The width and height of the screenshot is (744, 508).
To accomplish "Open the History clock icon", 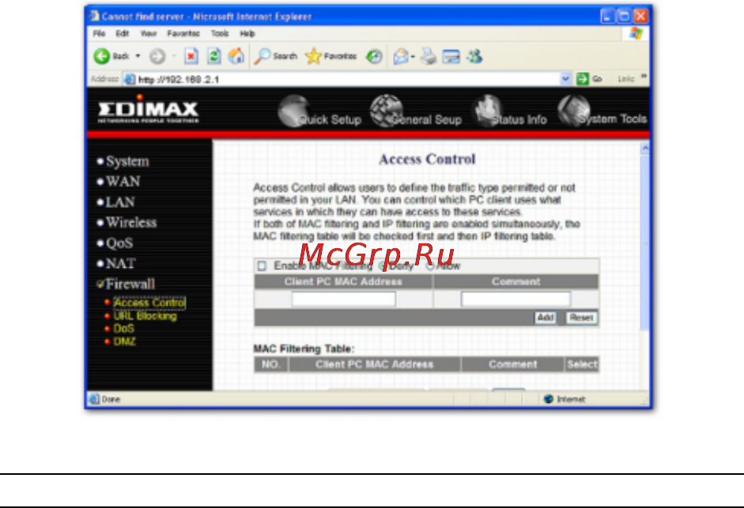I will click(375, 56).
